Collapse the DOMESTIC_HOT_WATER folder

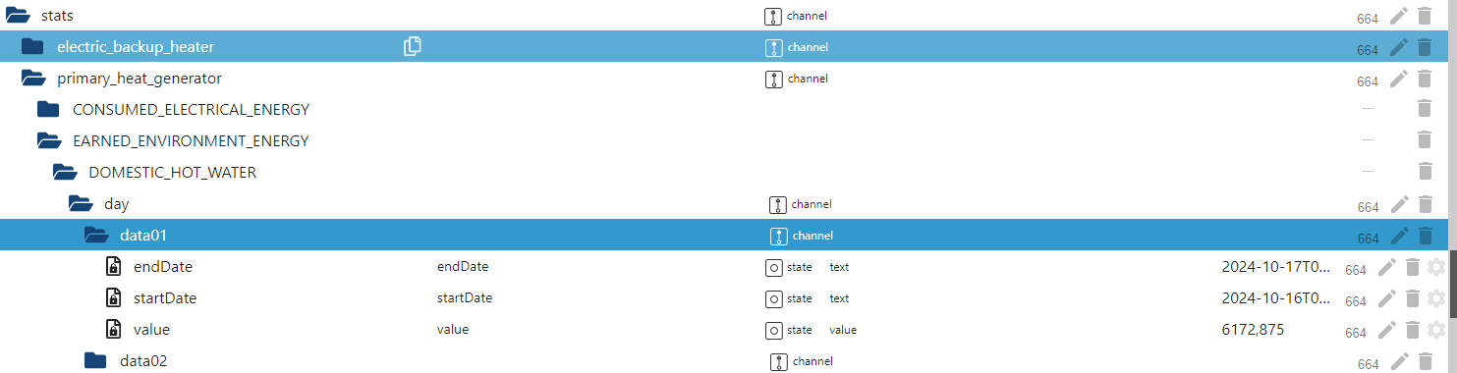click(x=65, y=172)
